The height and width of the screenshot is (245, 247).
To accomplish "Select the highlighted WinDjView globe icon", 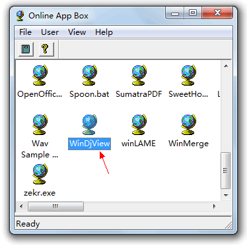I will click(89, 124).
